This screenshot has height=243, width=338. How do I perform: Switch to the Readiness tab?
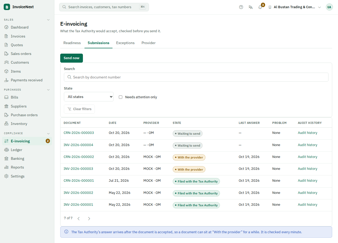(72, 43)
